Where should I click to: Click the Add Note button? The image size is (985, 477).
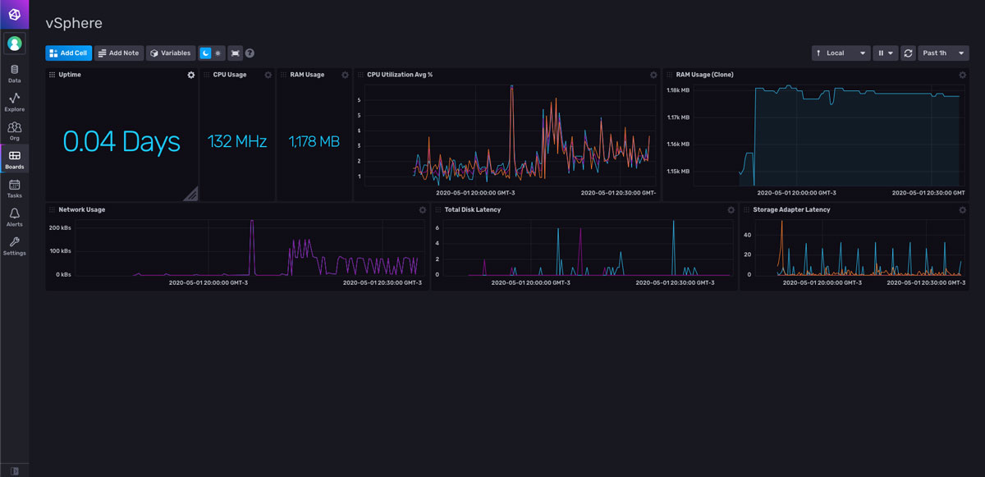[x=118, y=53]
